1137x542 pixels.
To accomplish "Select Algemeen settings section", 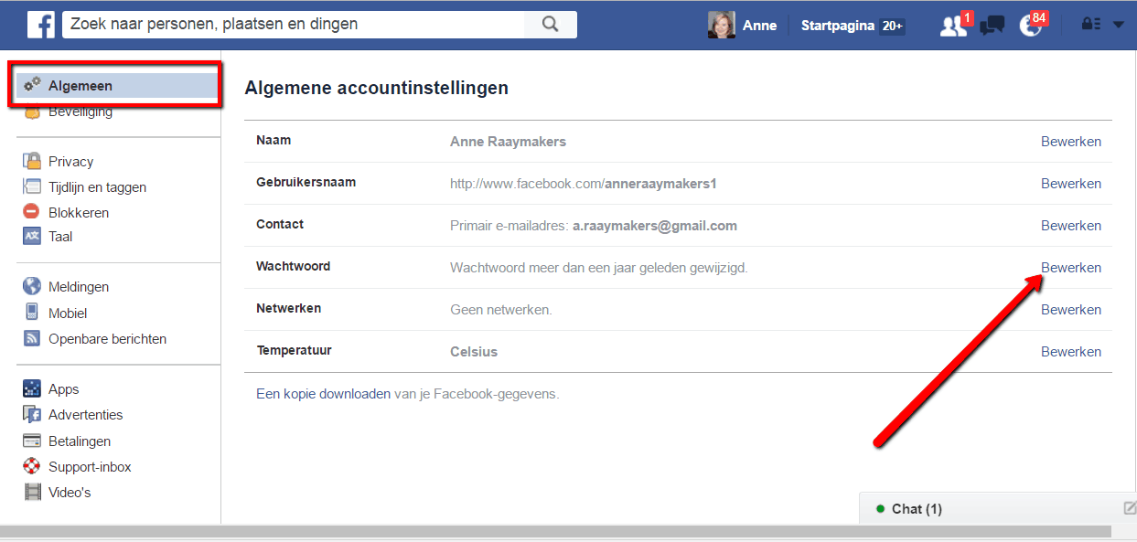I will (117, 85).
